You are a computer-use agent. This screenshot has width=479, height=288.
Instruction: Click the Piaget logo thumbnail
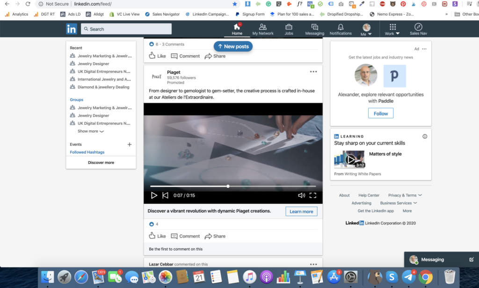[x=156, y=77]
